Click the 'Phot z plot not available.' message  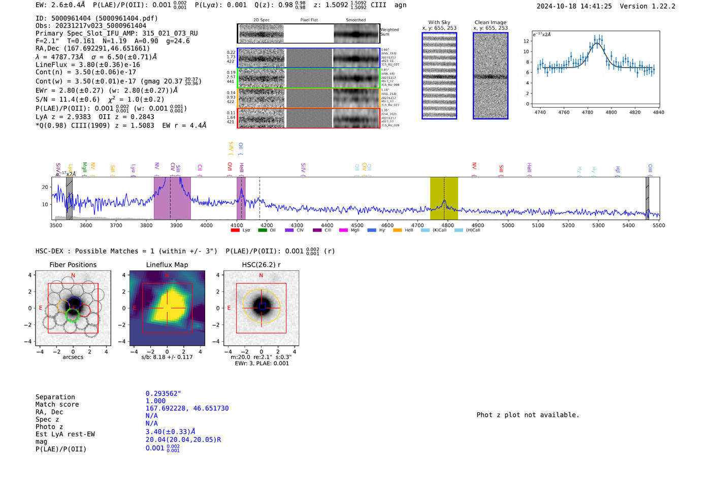point(528,415)
